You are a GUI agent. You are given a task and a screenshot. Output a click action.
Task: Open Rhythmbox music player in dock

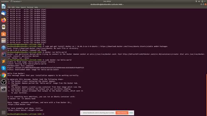(x=4, y=27)
